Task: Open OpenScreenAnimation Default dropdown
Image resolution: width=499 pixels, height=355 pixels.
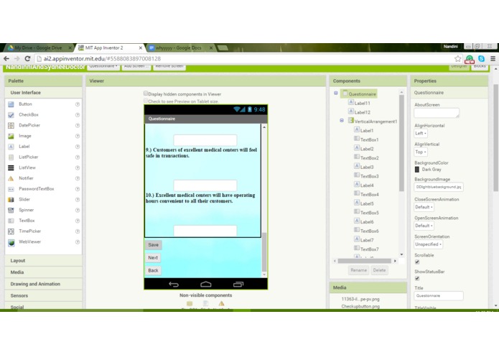Action: tap(424, 226)
